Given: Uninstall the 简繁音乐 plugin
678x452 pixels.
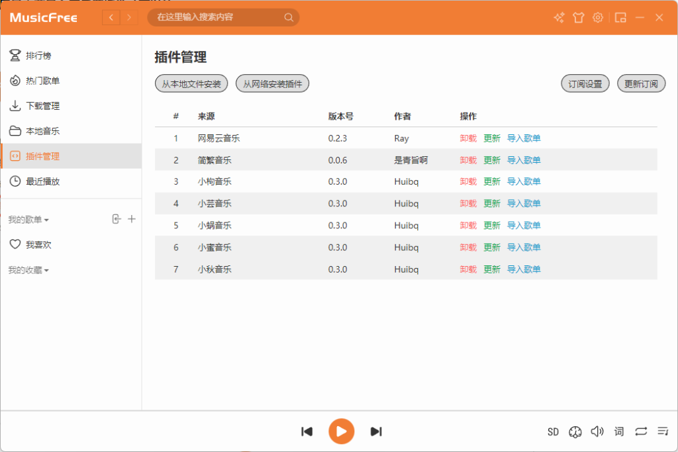Looking at the screenshot, I should (x=468, y=160).
